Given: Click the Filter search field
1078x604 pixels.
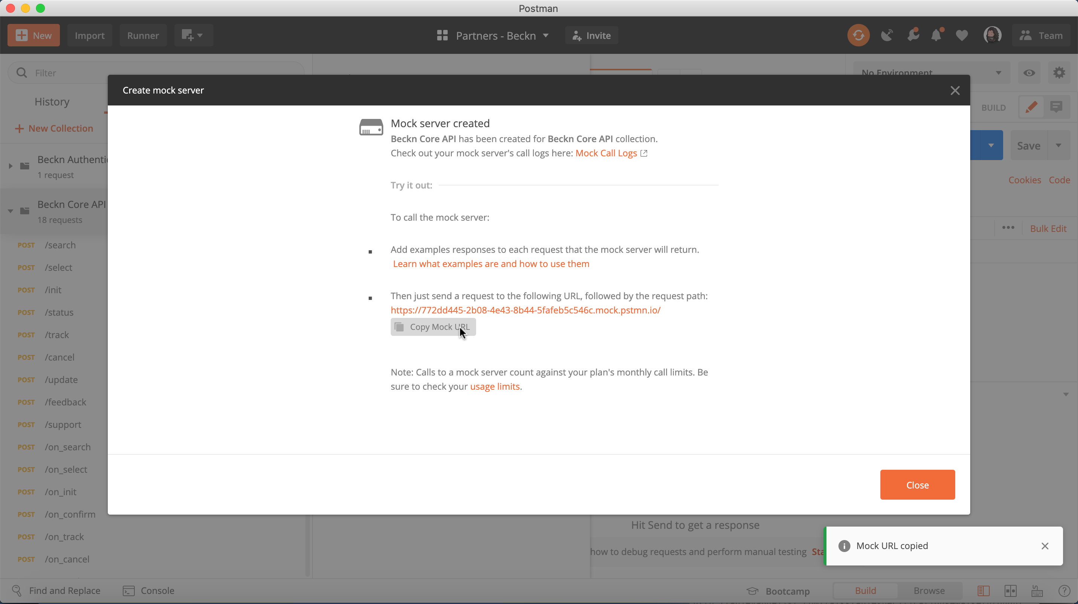Looking at the screenshot, I should tap(156, 73).
